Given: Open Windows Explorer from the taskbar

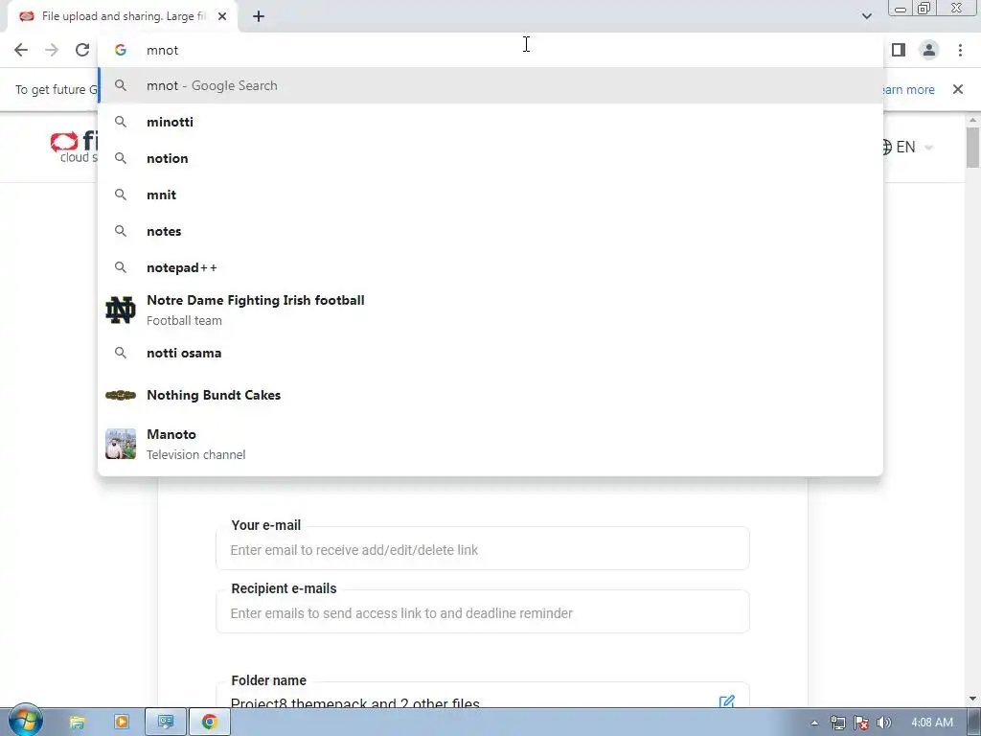Looking at the screenshot, I should coord(77,723).
